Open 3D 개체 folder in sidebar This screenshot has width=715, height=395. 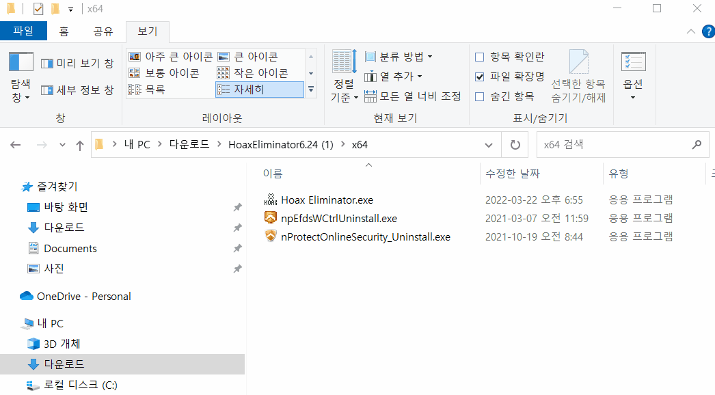click(x=62, y=344)
